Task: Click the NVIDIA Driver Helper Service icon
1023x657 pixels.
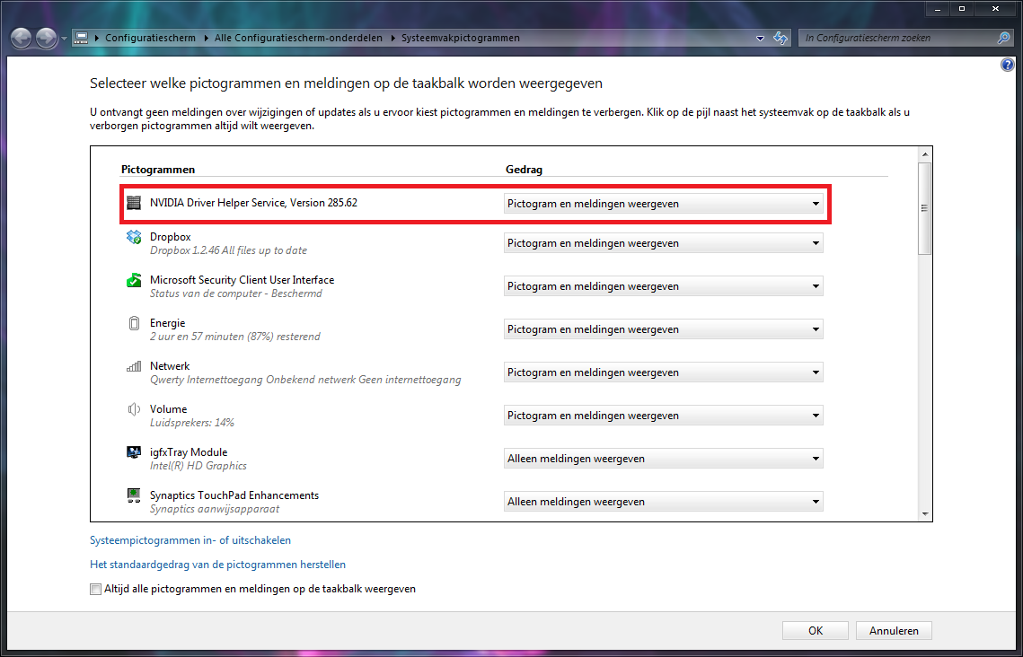Action: 134,203
